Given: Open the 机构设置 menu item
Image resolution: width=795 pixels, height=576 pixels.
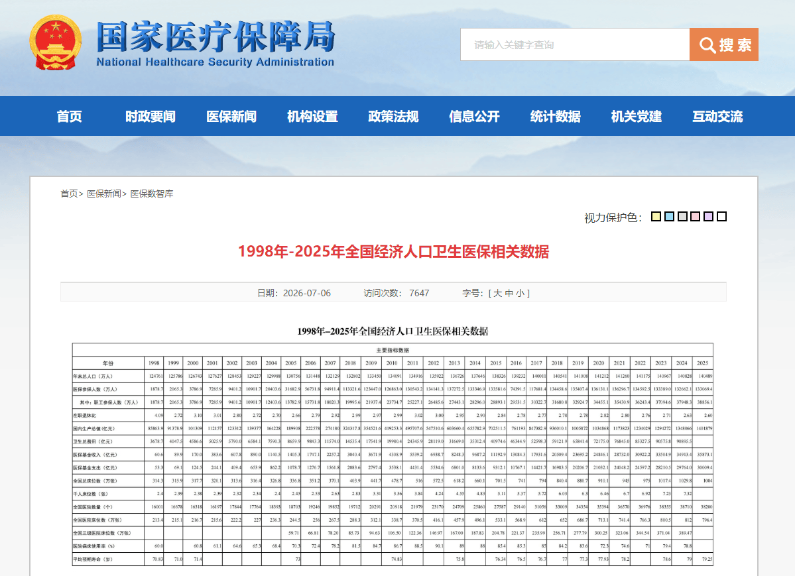Looking at the screenshot, I should (312, 117).
